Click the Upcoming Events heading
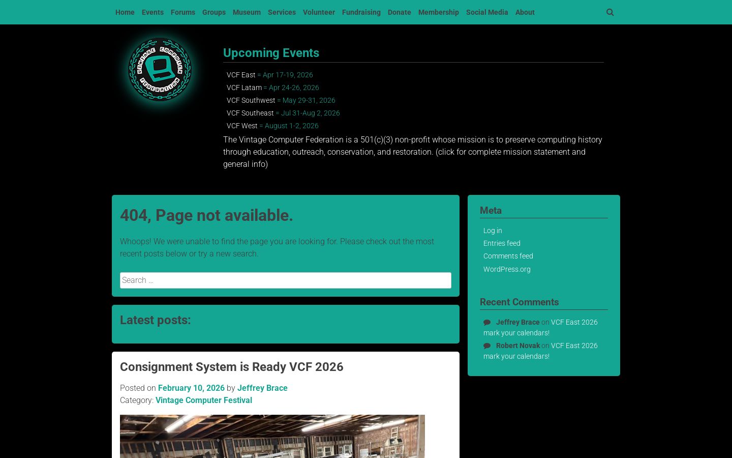The height and width of the screenshot is (458, 732). click(271, 53)
